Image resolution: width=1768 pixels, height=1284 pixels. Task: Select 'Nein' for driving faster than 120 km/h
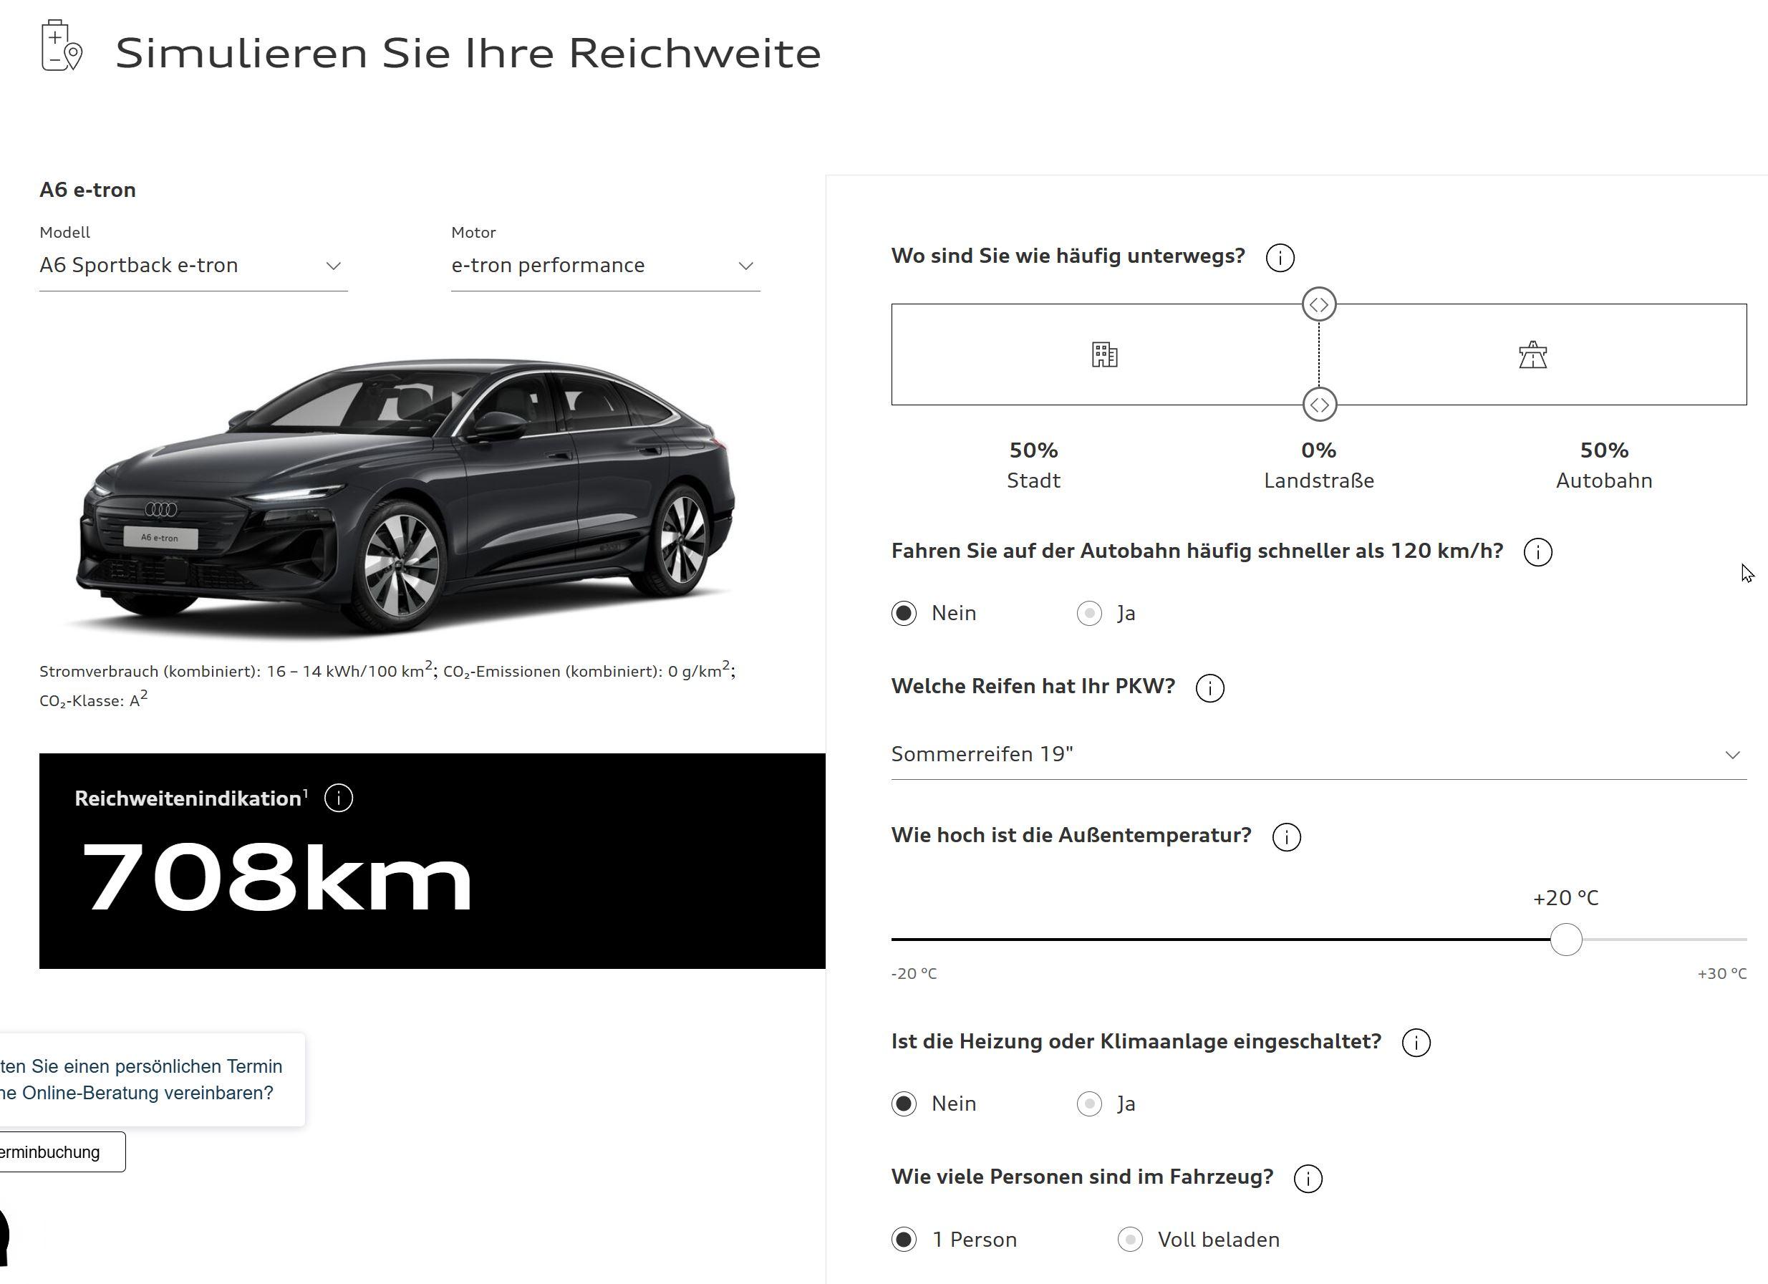[x=904, y=614]
